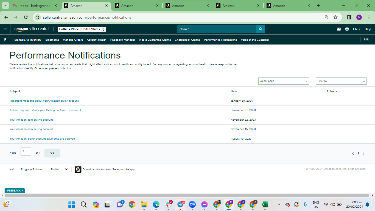
Task: Click the Edit button in the favorites bar
Action: [366, 40]
